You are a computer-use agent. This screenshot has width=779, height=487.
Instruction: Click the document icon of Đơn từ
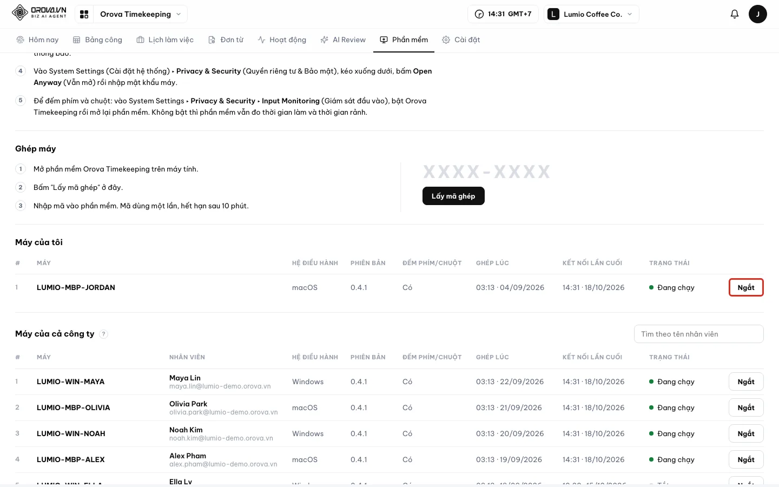point(212,40)
